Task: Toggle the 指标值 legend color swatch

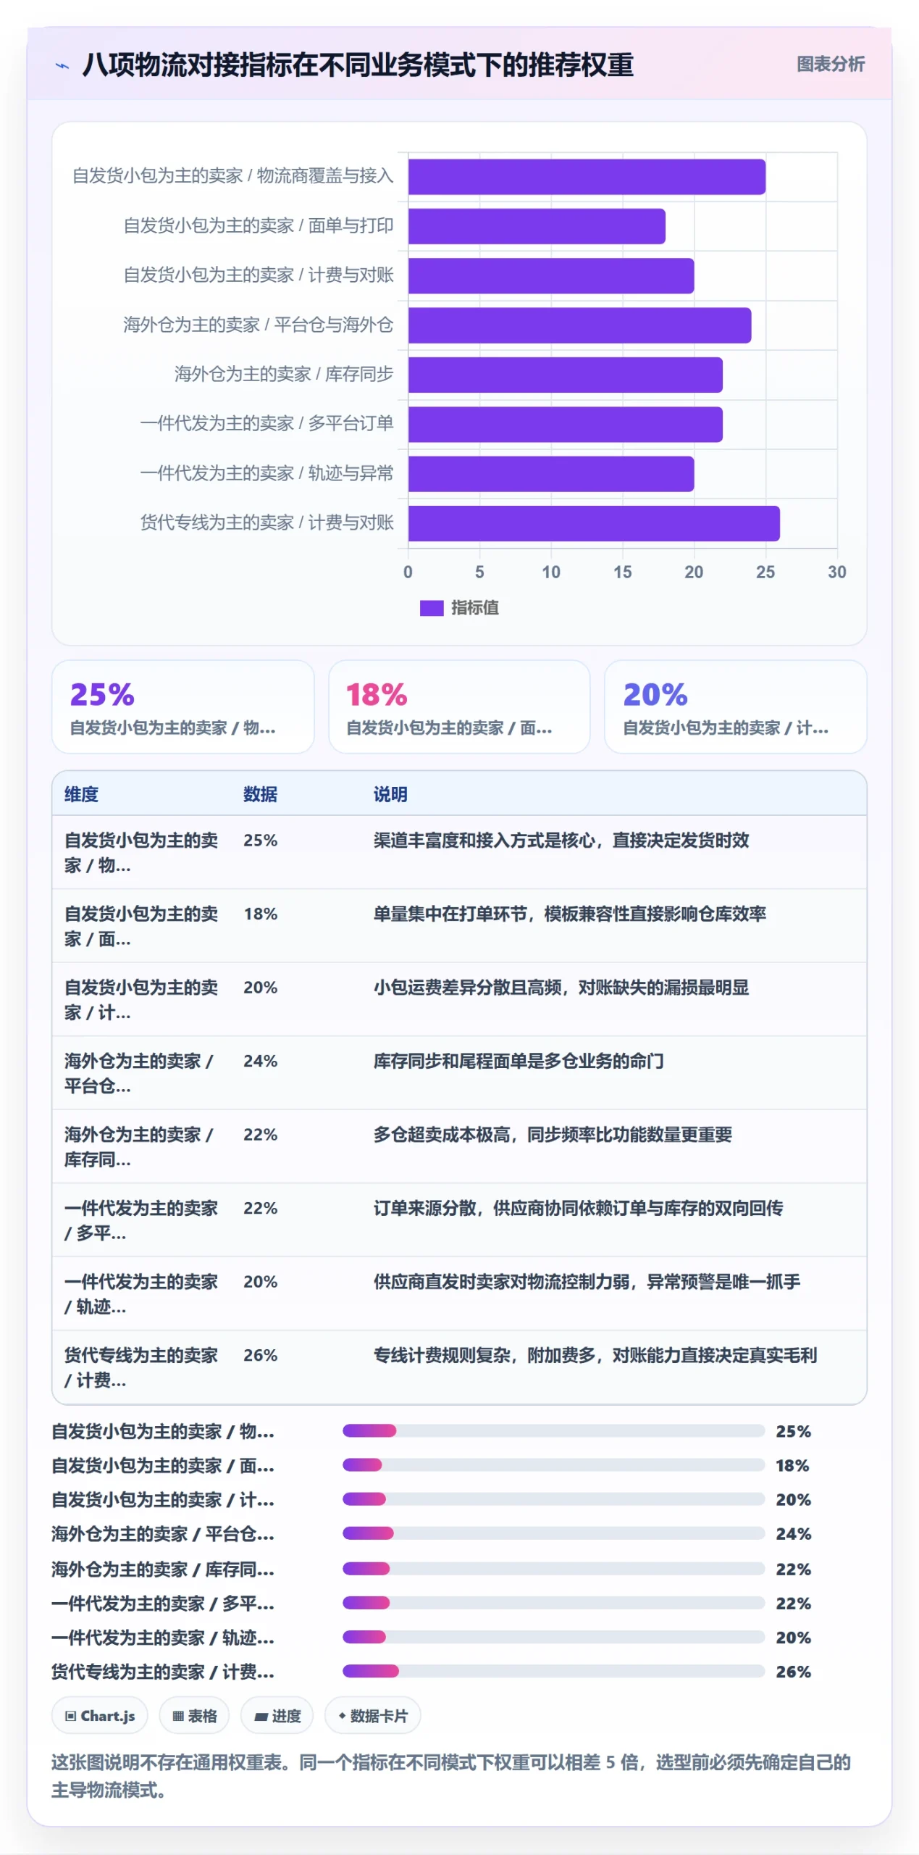Action: pyautogui.click(x=431, y=608)
